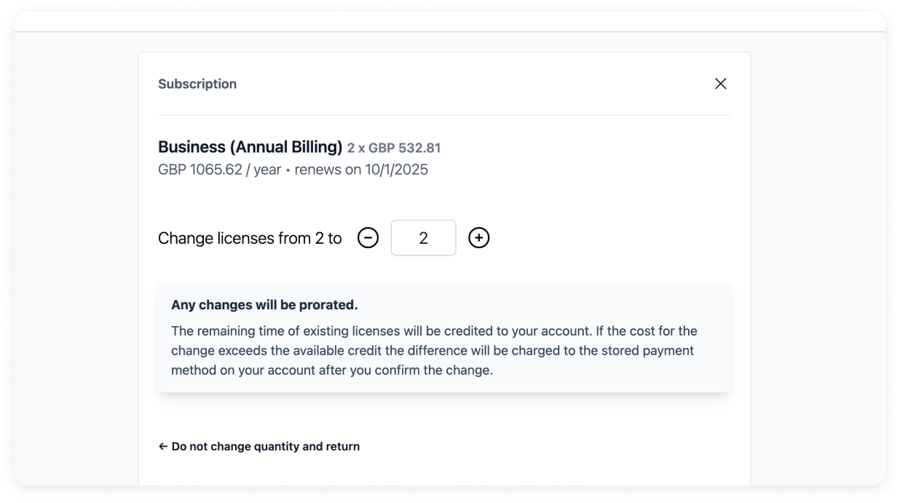Viewport: 900px width, 503px height.
Task: Close the Subscription dialog with the X
Action: pos(720,84)
